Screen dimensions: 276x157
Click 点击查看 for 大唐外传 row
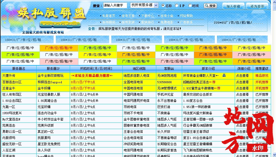click(242, 76)
